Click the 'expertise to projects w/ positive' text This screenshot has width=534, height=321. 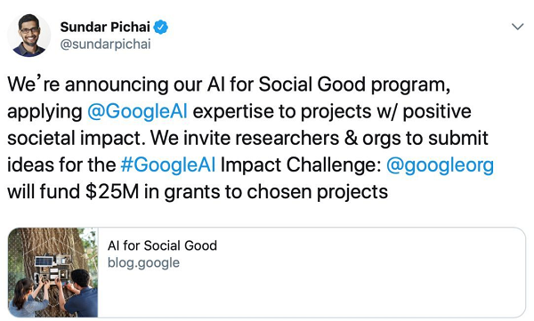point(332,112)
